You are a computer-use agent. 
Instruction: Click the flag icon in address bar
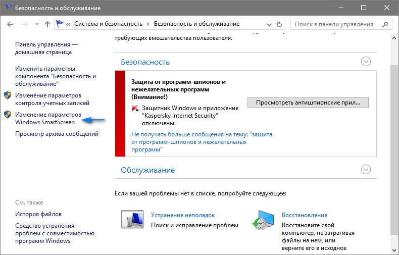pyautogui.click(x=60, y=24)
